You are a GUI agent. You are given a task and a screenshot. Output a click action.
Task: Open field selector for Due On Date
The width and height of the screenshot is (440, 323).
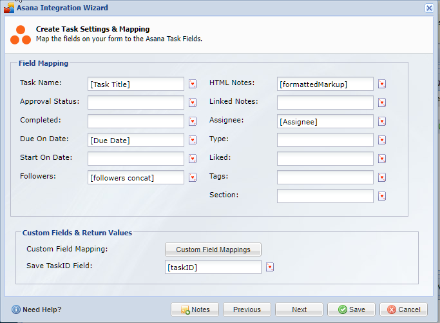coord(193,140)
